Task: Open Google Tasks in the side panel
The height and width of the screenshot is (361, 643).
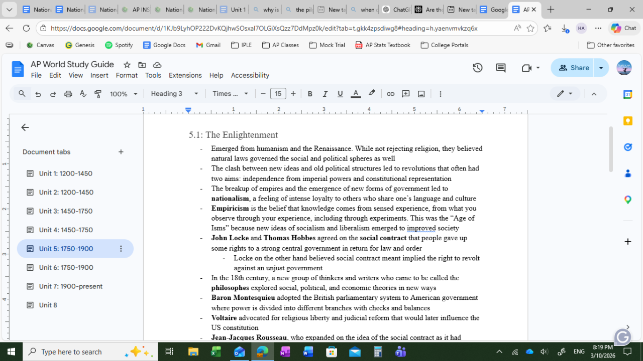Action: click(x=627, y=147)
